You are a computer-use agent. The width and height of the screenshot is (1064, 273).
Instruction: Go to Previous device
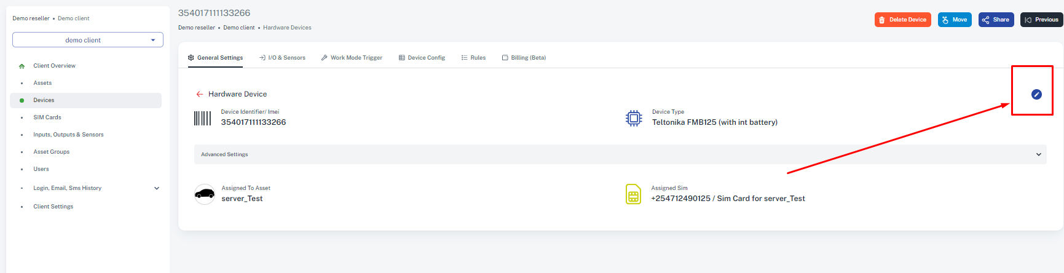click(x=1042, y=20)
